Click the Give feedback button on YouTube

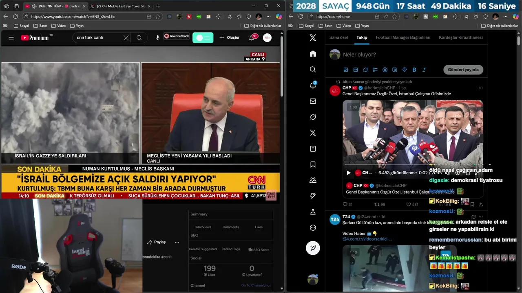point(177,36)
